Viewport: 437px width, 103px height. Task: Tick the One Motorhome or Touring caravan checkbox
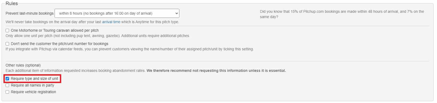click(x=7, y=31)
